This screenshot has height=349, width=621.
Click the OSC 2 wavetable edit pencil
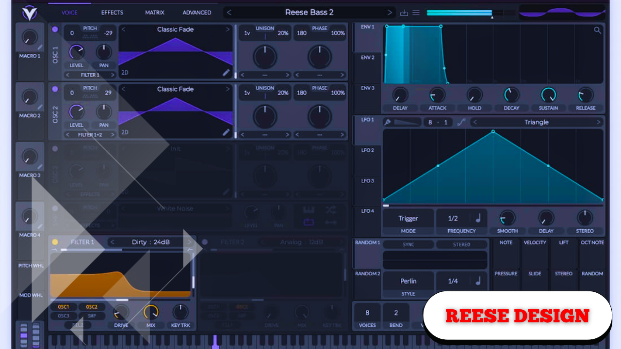click(x=226, y=132)
